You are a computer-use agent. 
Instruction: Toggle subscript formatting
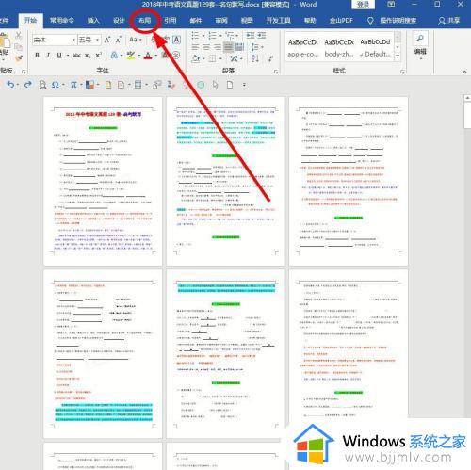click(88, 56)
